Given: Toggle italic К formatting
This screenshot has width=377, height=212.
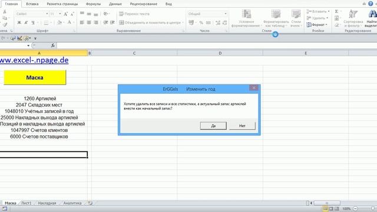Looking at the screenshot, I should tap(26, 22).
